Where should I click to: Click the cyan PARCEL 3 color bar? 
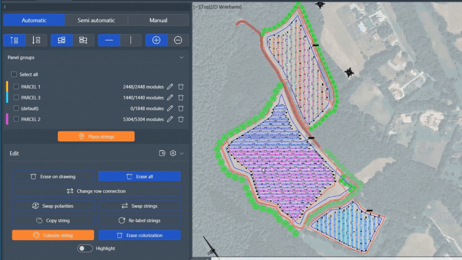[x=7, y=97]
